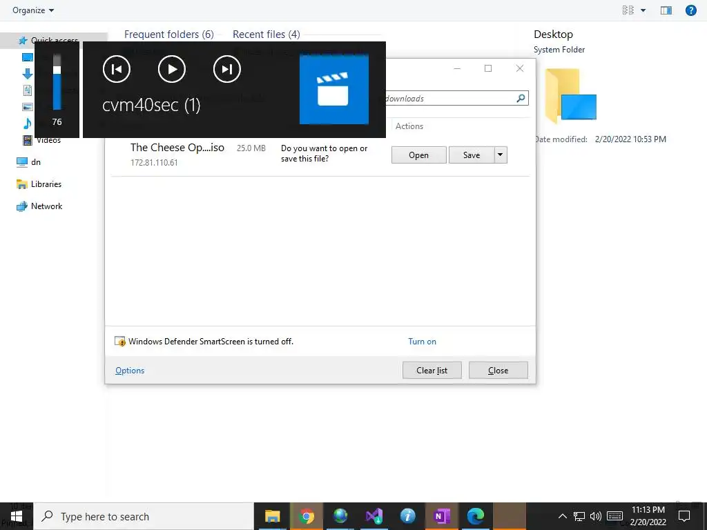The image size is (707, 530).
Task: Collapse the Recent files (4) group
Action: coord(266,35)
